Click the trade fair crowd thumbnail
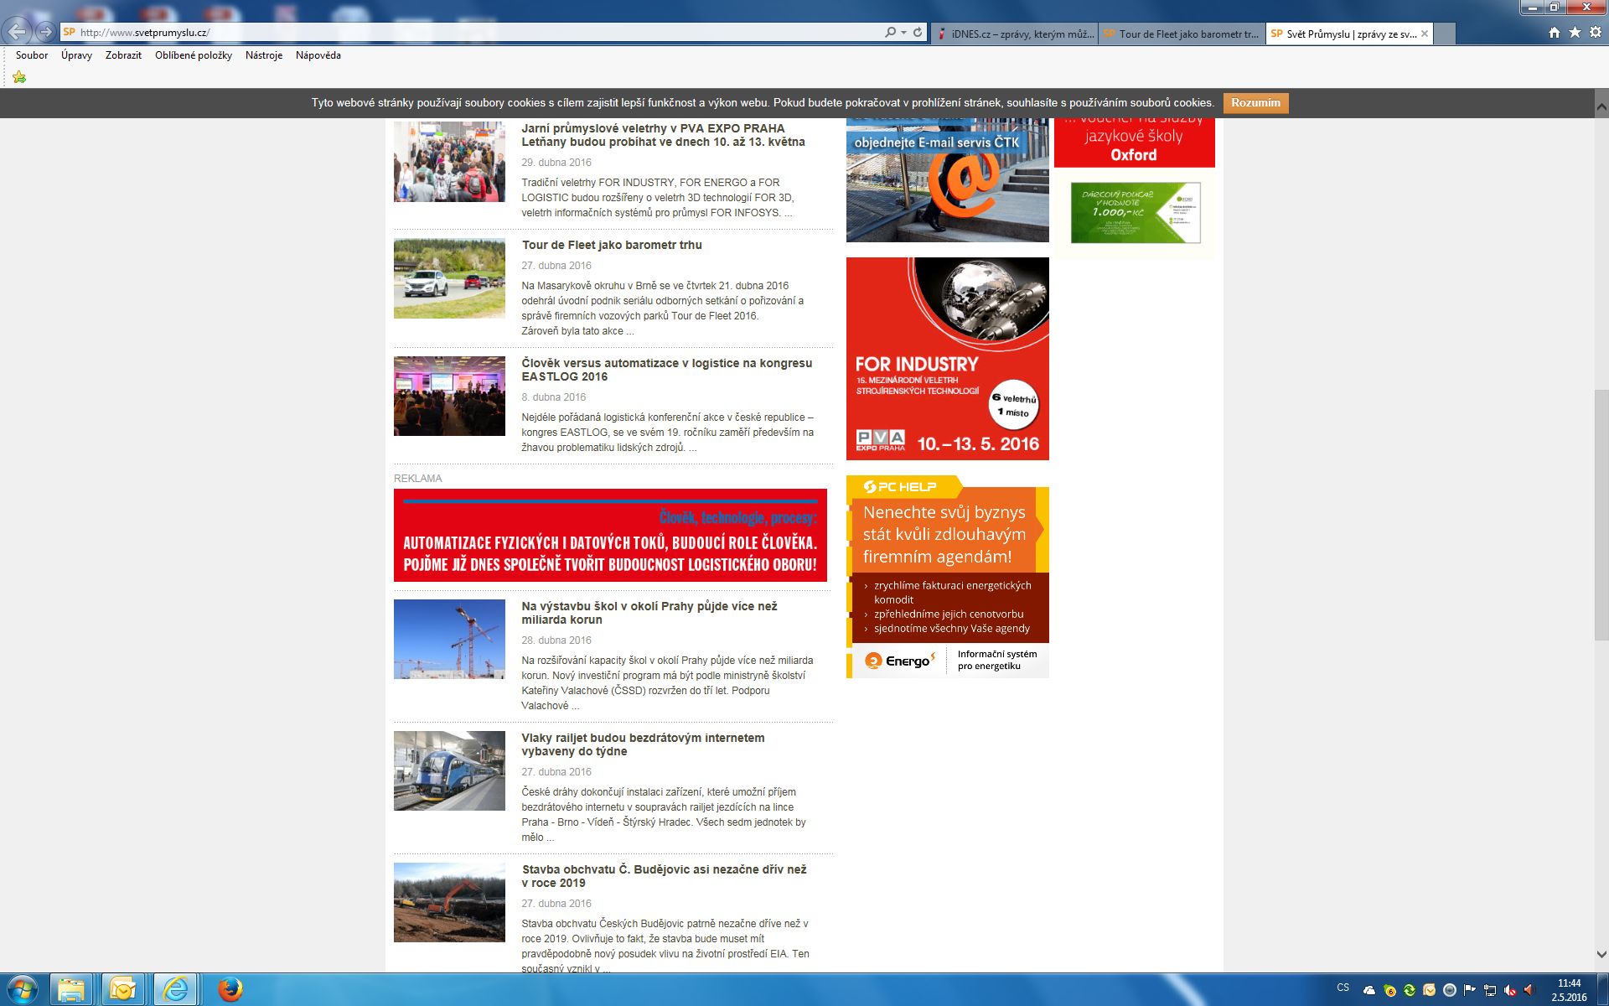The width and height of the screenshot is (1609, 1006). [449, 161]
